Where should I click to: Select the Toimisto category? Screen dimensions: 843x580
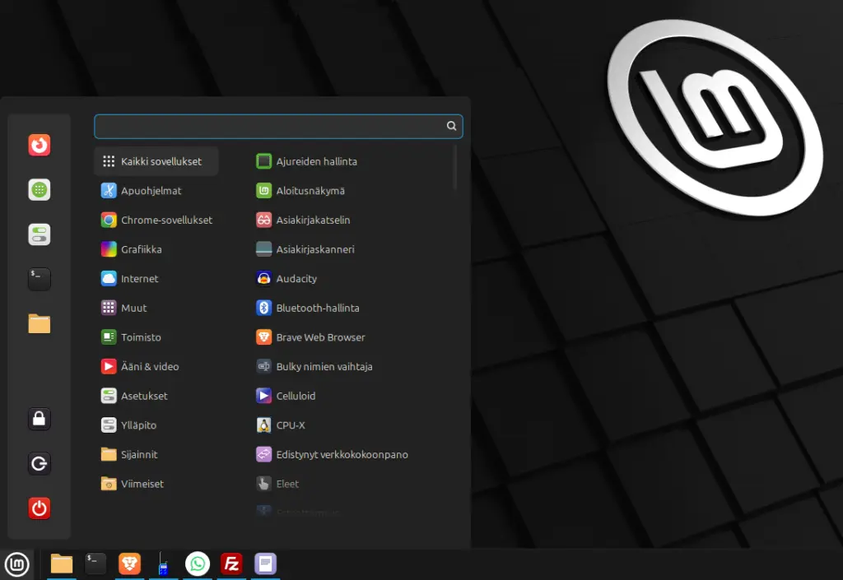156,337
